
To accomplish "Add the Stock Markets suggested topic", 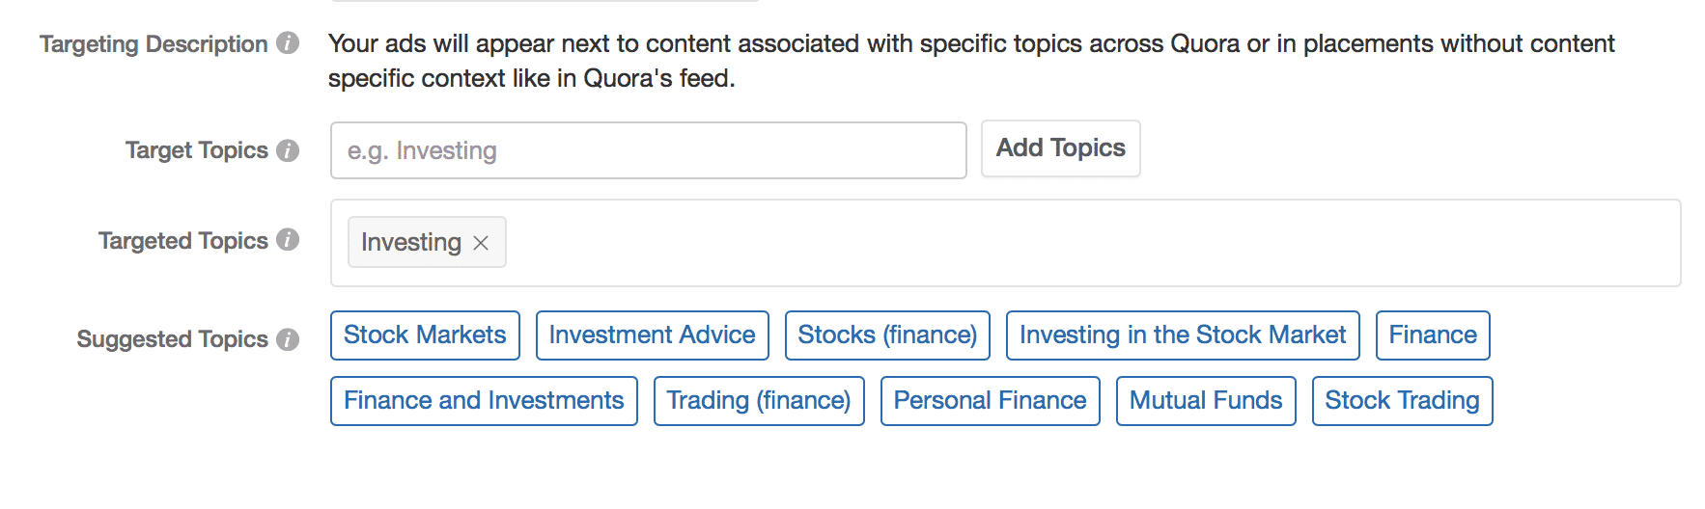I will [425, 335].
